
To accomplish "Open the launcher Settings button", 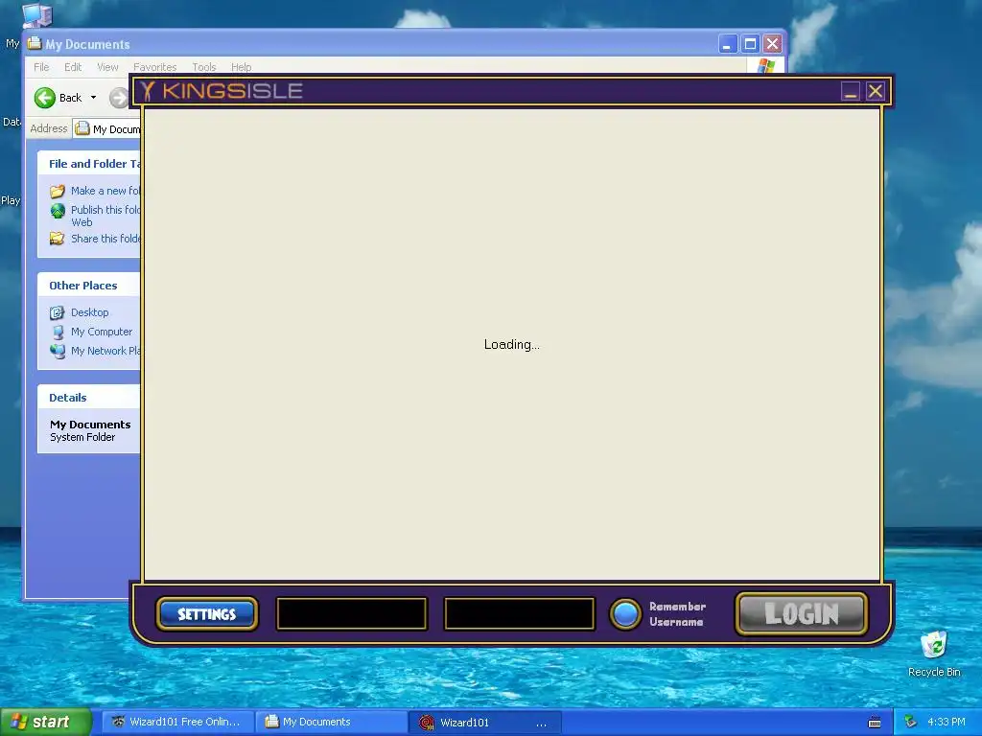I will [207, 614].
